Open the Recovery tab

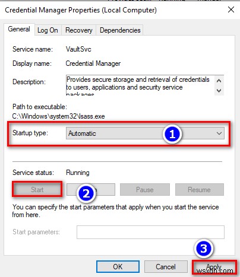pos(79,30)
